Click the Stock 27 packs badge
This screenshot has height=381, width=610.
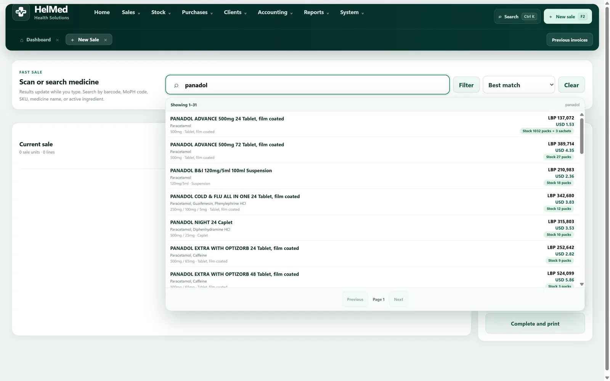(559, 157)
